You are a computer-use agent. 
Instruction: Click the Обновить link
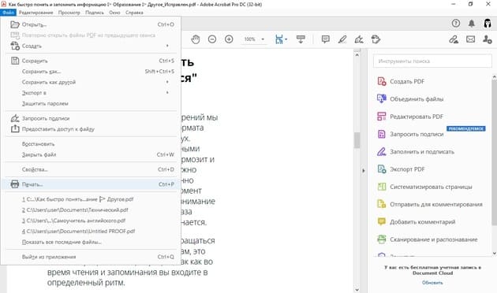(432, 283)
